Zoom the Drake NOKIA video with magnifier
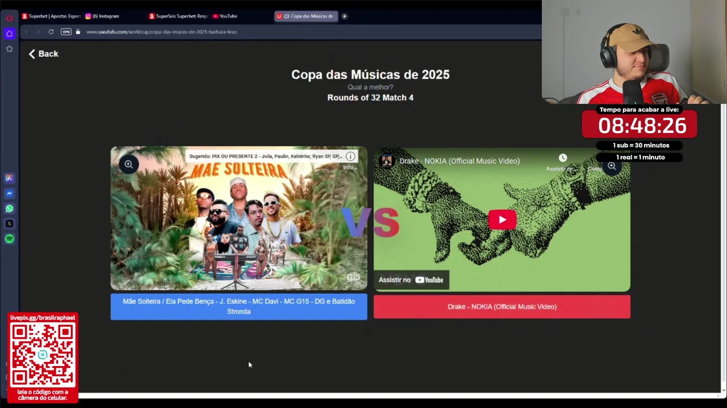This screenshot has width=727, height=408. click(x=612, y=166)
